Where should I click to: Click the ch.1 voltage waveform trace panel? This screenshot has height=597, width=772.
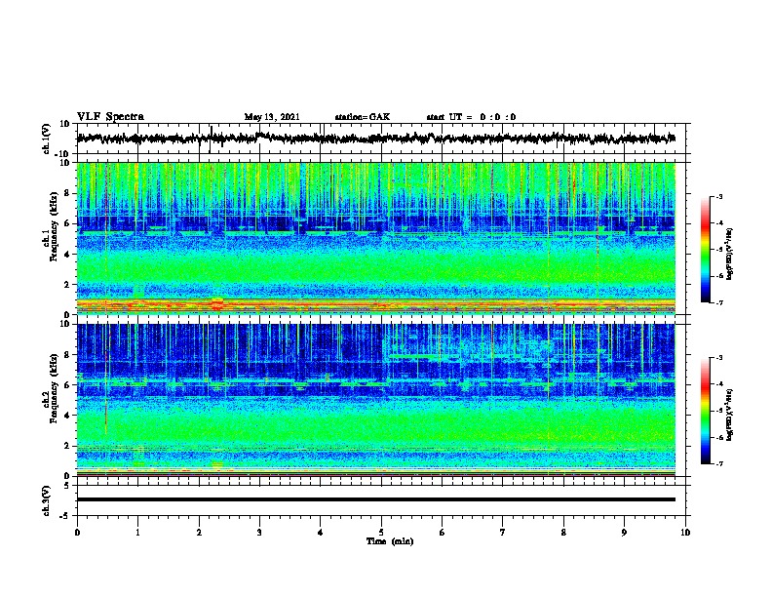381,139
